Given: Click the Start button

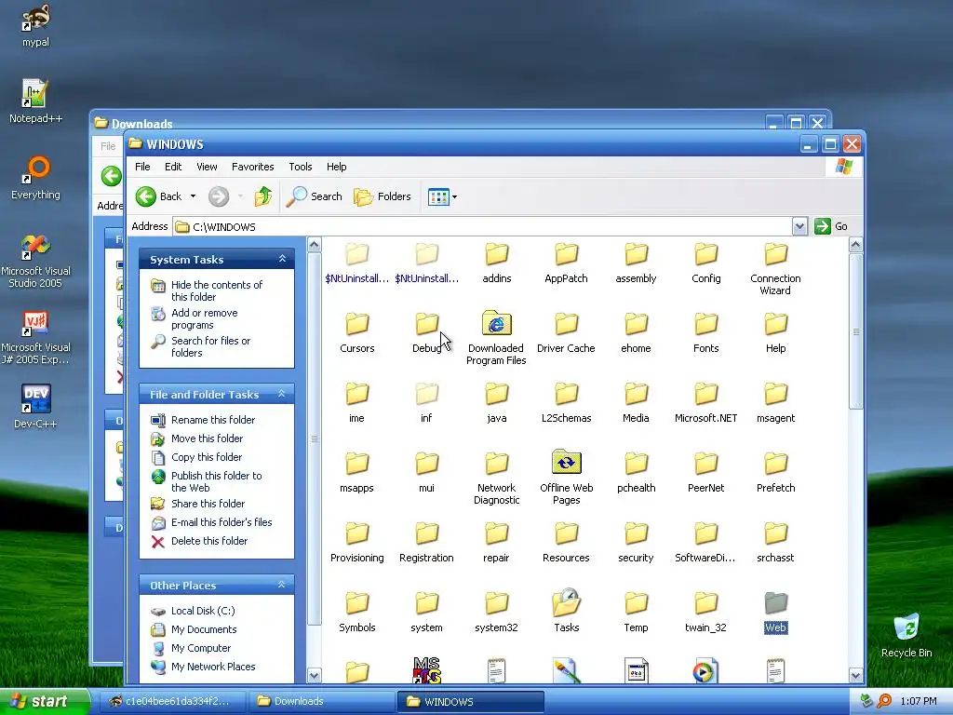Looking at the screenshot, I should pyautogui.click(x=45, y=701).
